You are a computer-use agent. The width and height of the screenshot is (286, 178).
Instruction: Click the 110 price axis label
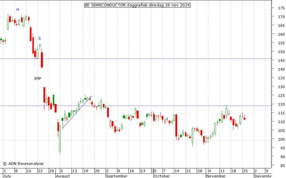(x=281, y=122)
